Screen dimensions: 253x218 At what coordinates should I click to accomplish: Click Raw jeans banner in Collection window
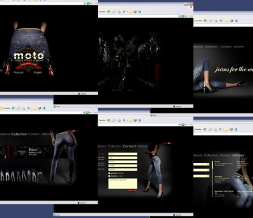pos(26,152)
